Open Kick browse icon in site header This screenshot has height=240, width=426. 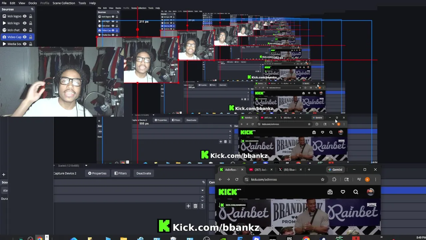tap(330, 192)
